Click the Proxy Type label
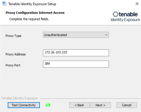141x112 pixels. coord(13,36)
